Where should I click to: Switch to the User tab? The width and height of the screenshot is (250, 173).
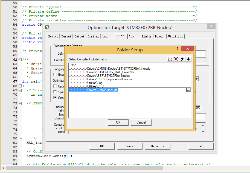pos(106,36)
